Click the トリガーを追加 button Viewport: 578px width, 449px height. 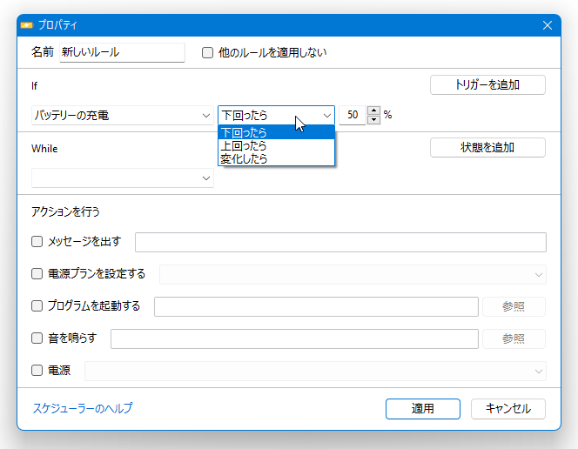487,84
